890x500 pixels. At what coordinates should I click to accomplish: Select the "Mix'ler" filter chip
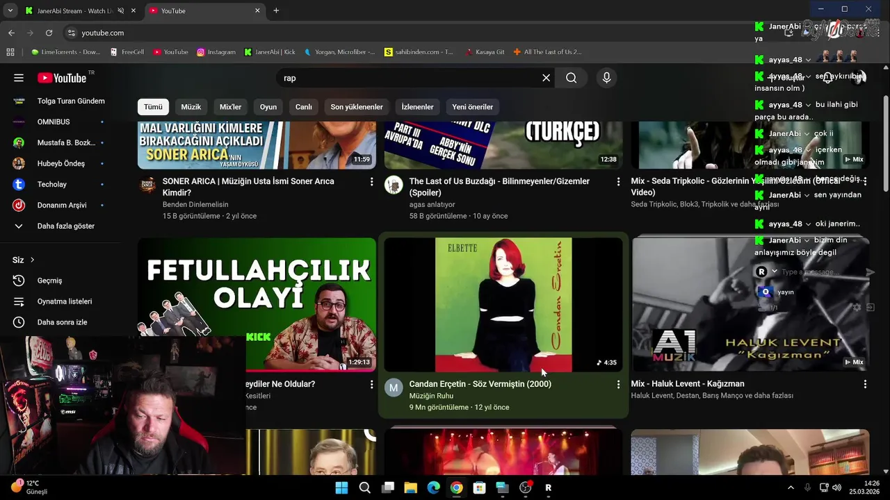coord(230,107)
